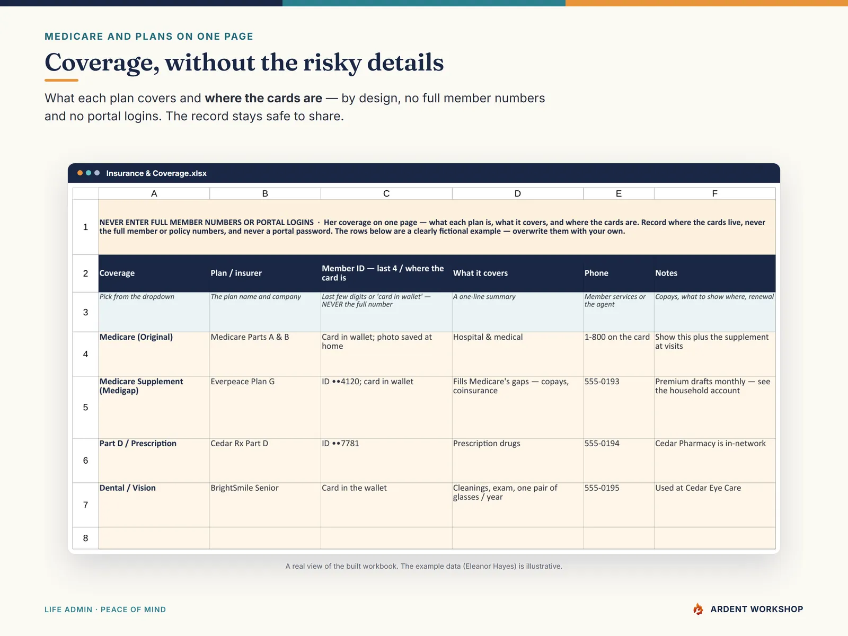
Task: Click the 'Coverage' header cell
Action: coord(154,273)
